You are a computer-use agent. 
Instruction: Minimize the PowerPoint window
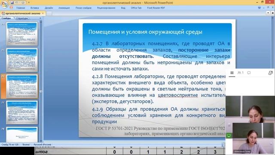tap(257, 2)
